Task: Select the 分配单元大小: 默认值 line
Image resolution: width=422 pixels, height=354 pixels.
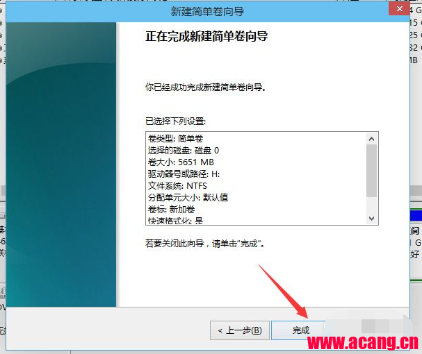Action: coord(188,198)
